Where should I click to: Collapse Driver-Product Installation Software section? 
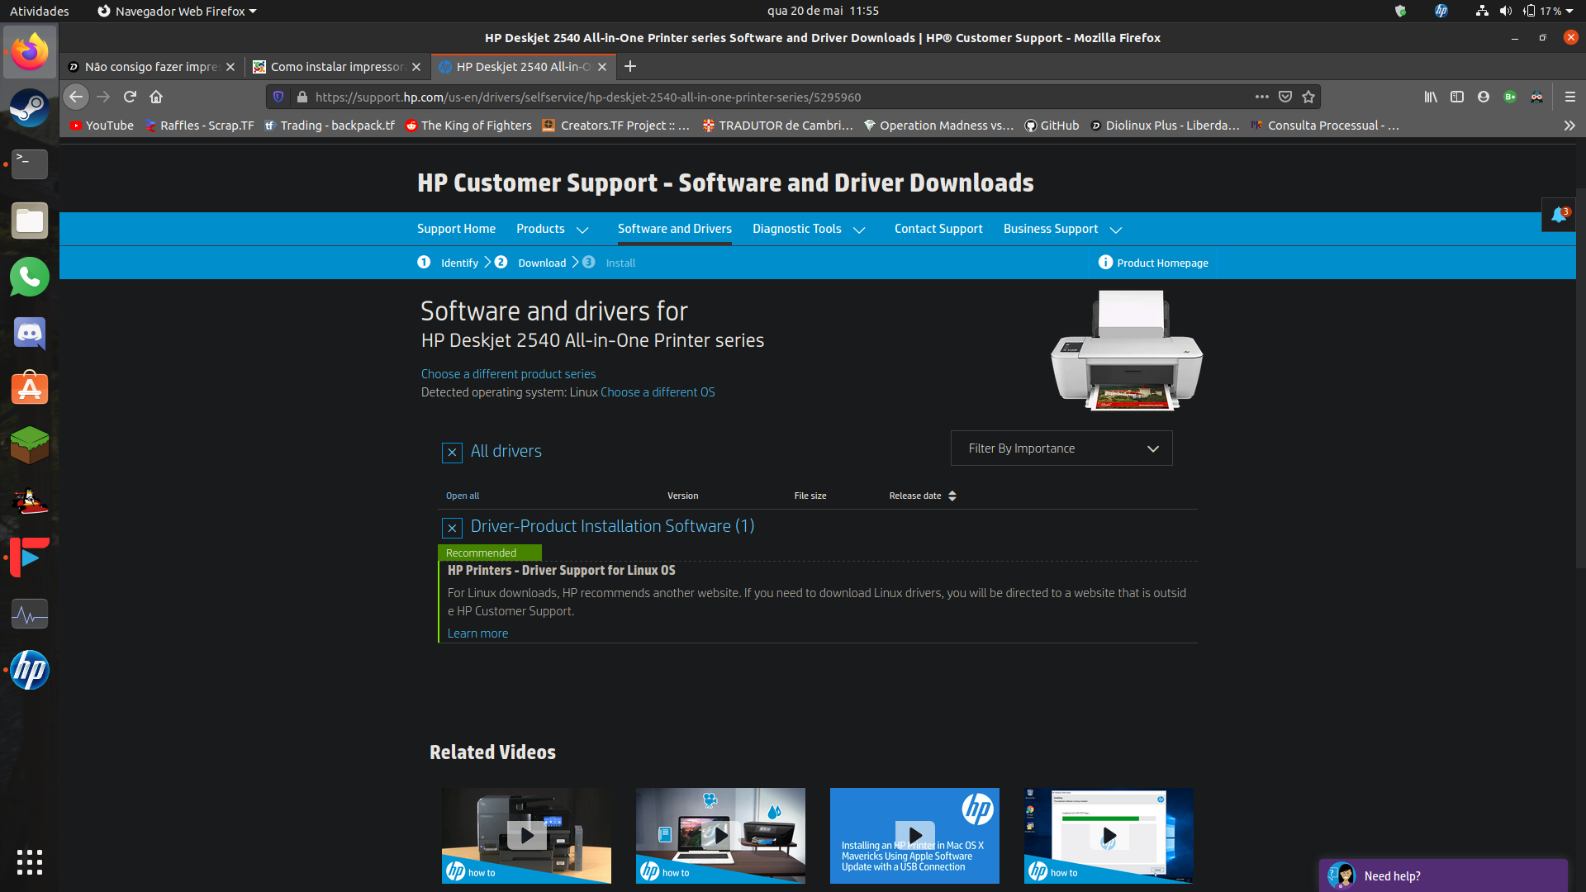pyautogui.click(x=452, y=528)
